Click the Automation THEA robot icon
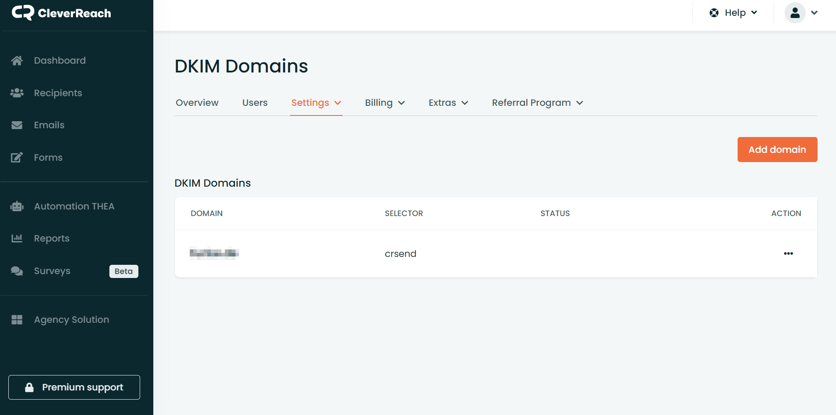836x415 pixels. [x=17, y=206]
